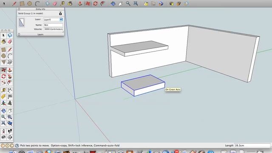Select the Rotate tool in the side tool palette
The height and width of the screenshot is (153, 272).
click(x=3, y=76)
